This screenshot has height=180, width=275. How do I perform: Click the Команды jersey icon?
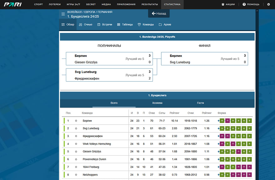[x=139, y=25]
